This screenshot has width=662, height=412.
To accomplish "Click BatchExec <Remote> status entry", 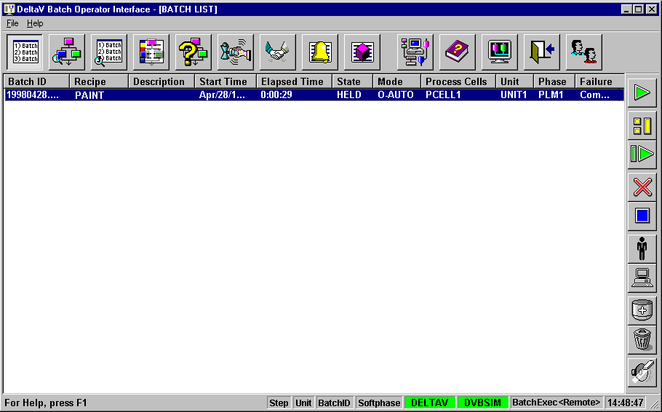I will tap(557, 403).
